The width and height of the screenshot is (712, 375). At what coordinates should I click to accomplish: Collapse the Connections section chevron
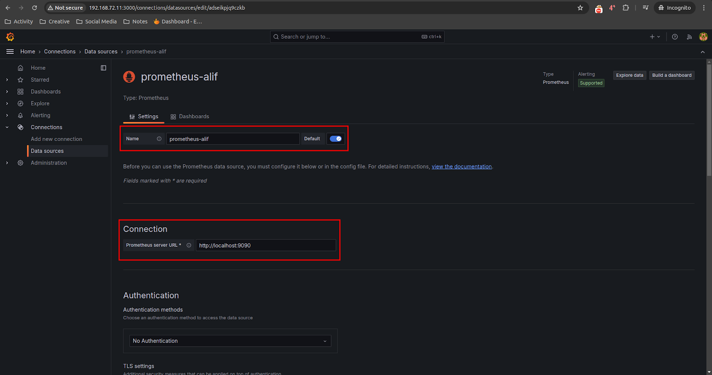[7, 127]
